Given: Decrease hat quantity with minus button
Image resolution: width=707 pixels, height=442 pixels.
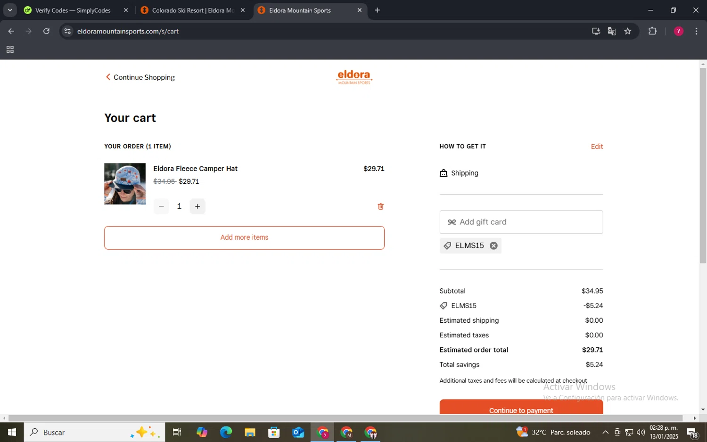Looking at the screenshot, I should 161,206.
